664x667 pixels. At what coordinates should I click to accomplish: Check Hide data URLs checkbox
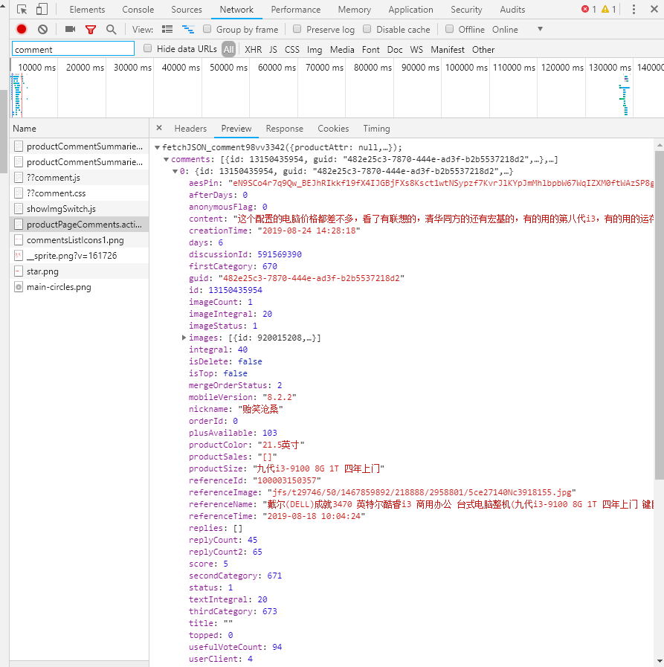point(148,48)
